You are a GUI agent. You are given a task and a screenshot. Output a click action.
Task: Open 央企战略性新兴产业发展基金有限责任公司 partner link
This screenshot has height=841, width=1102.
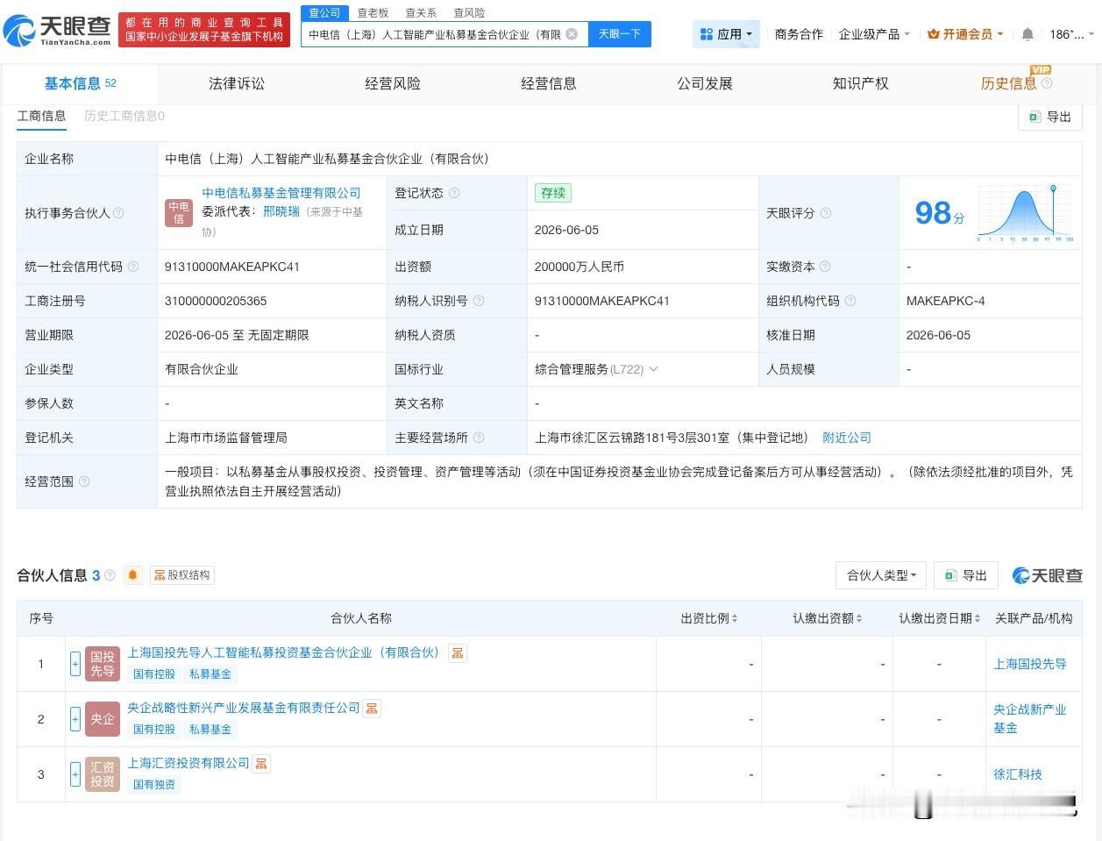244,708
